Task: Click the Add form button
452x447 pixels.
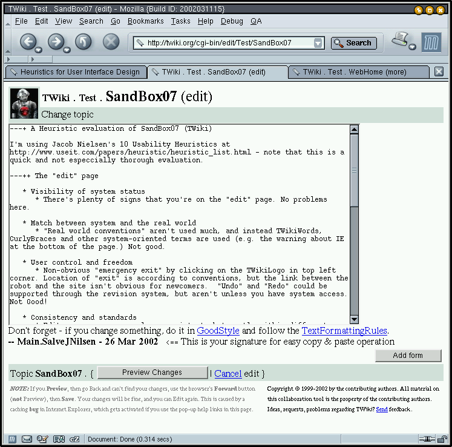Action: (408, 355)
